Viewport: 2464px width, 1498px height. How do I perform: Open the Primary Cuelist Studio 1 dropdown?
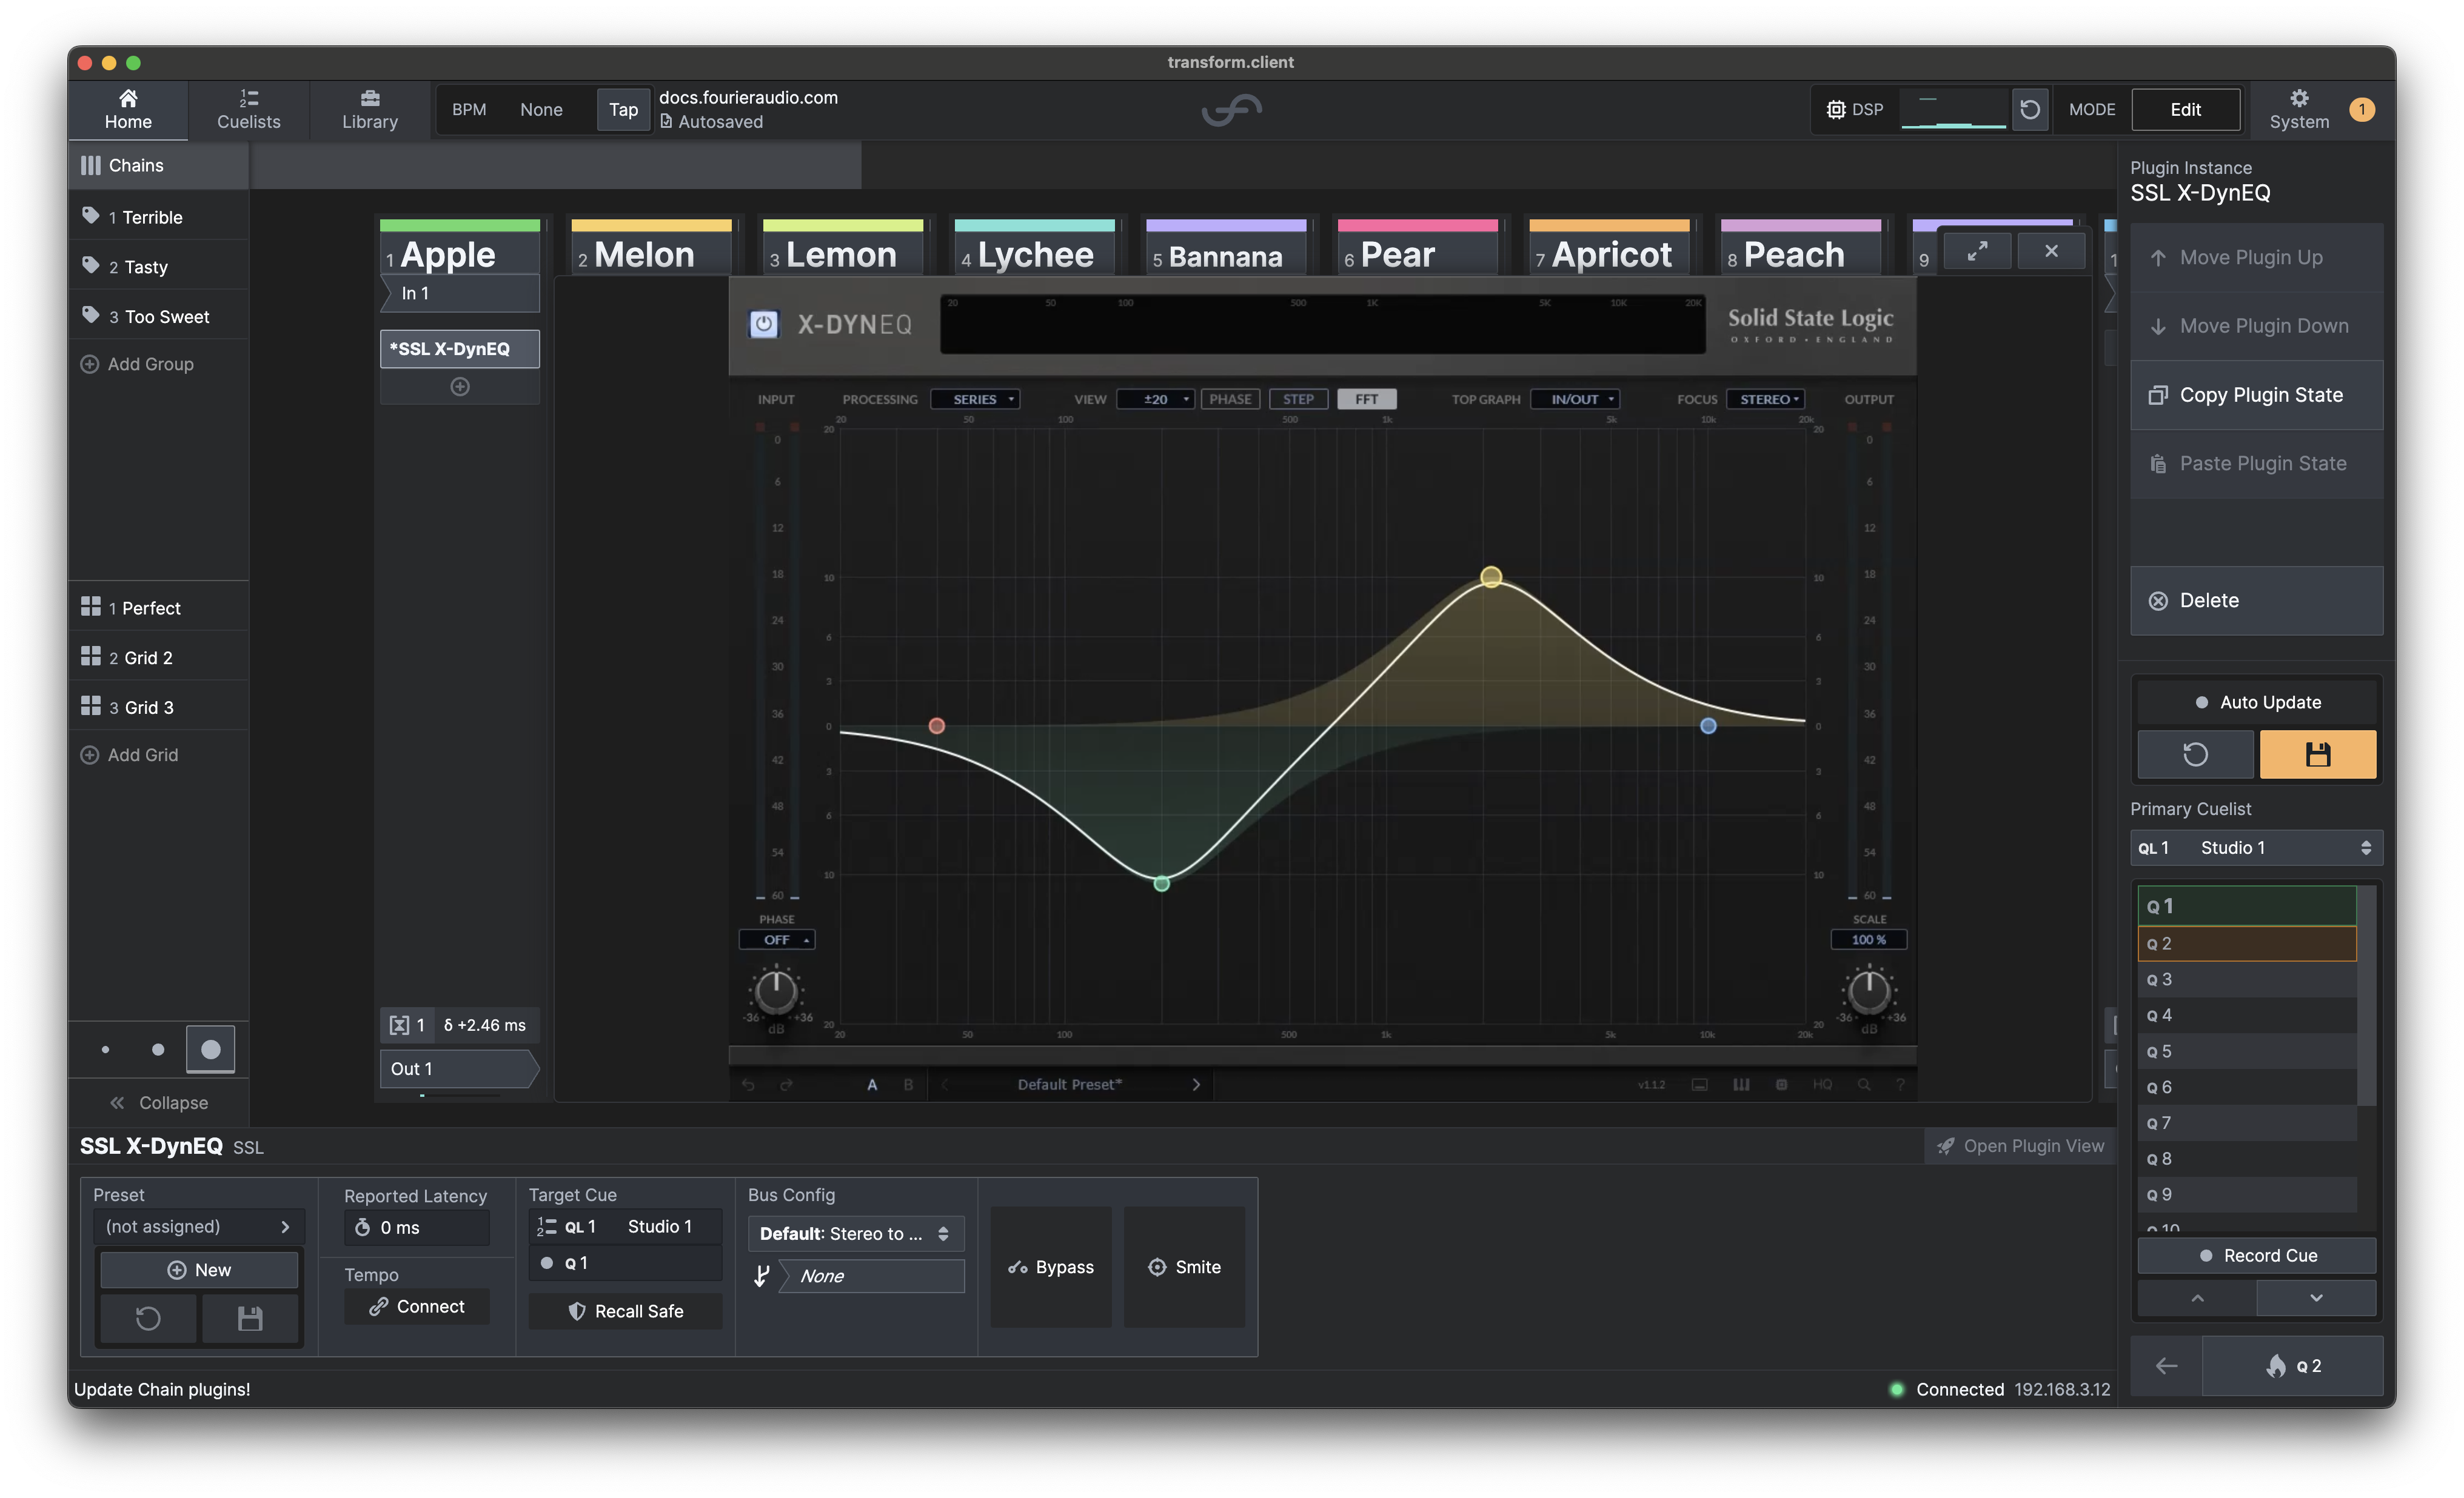[x=2256, y=847]
